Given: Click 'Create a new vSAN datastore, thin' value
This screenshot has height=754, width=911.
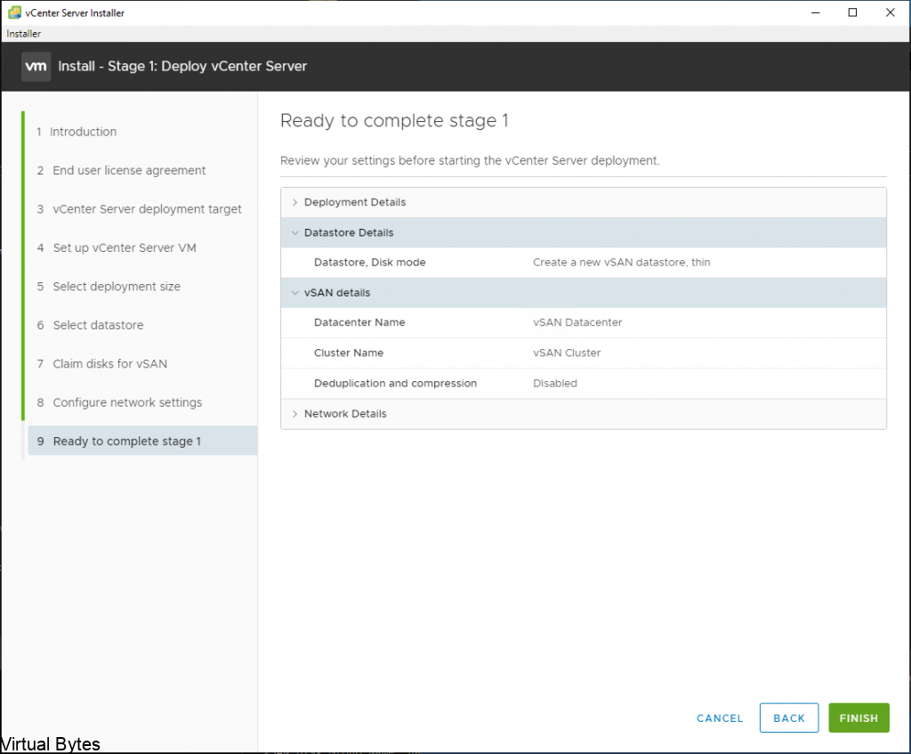Looking at the screenshot, I should [x=622, y=263].
